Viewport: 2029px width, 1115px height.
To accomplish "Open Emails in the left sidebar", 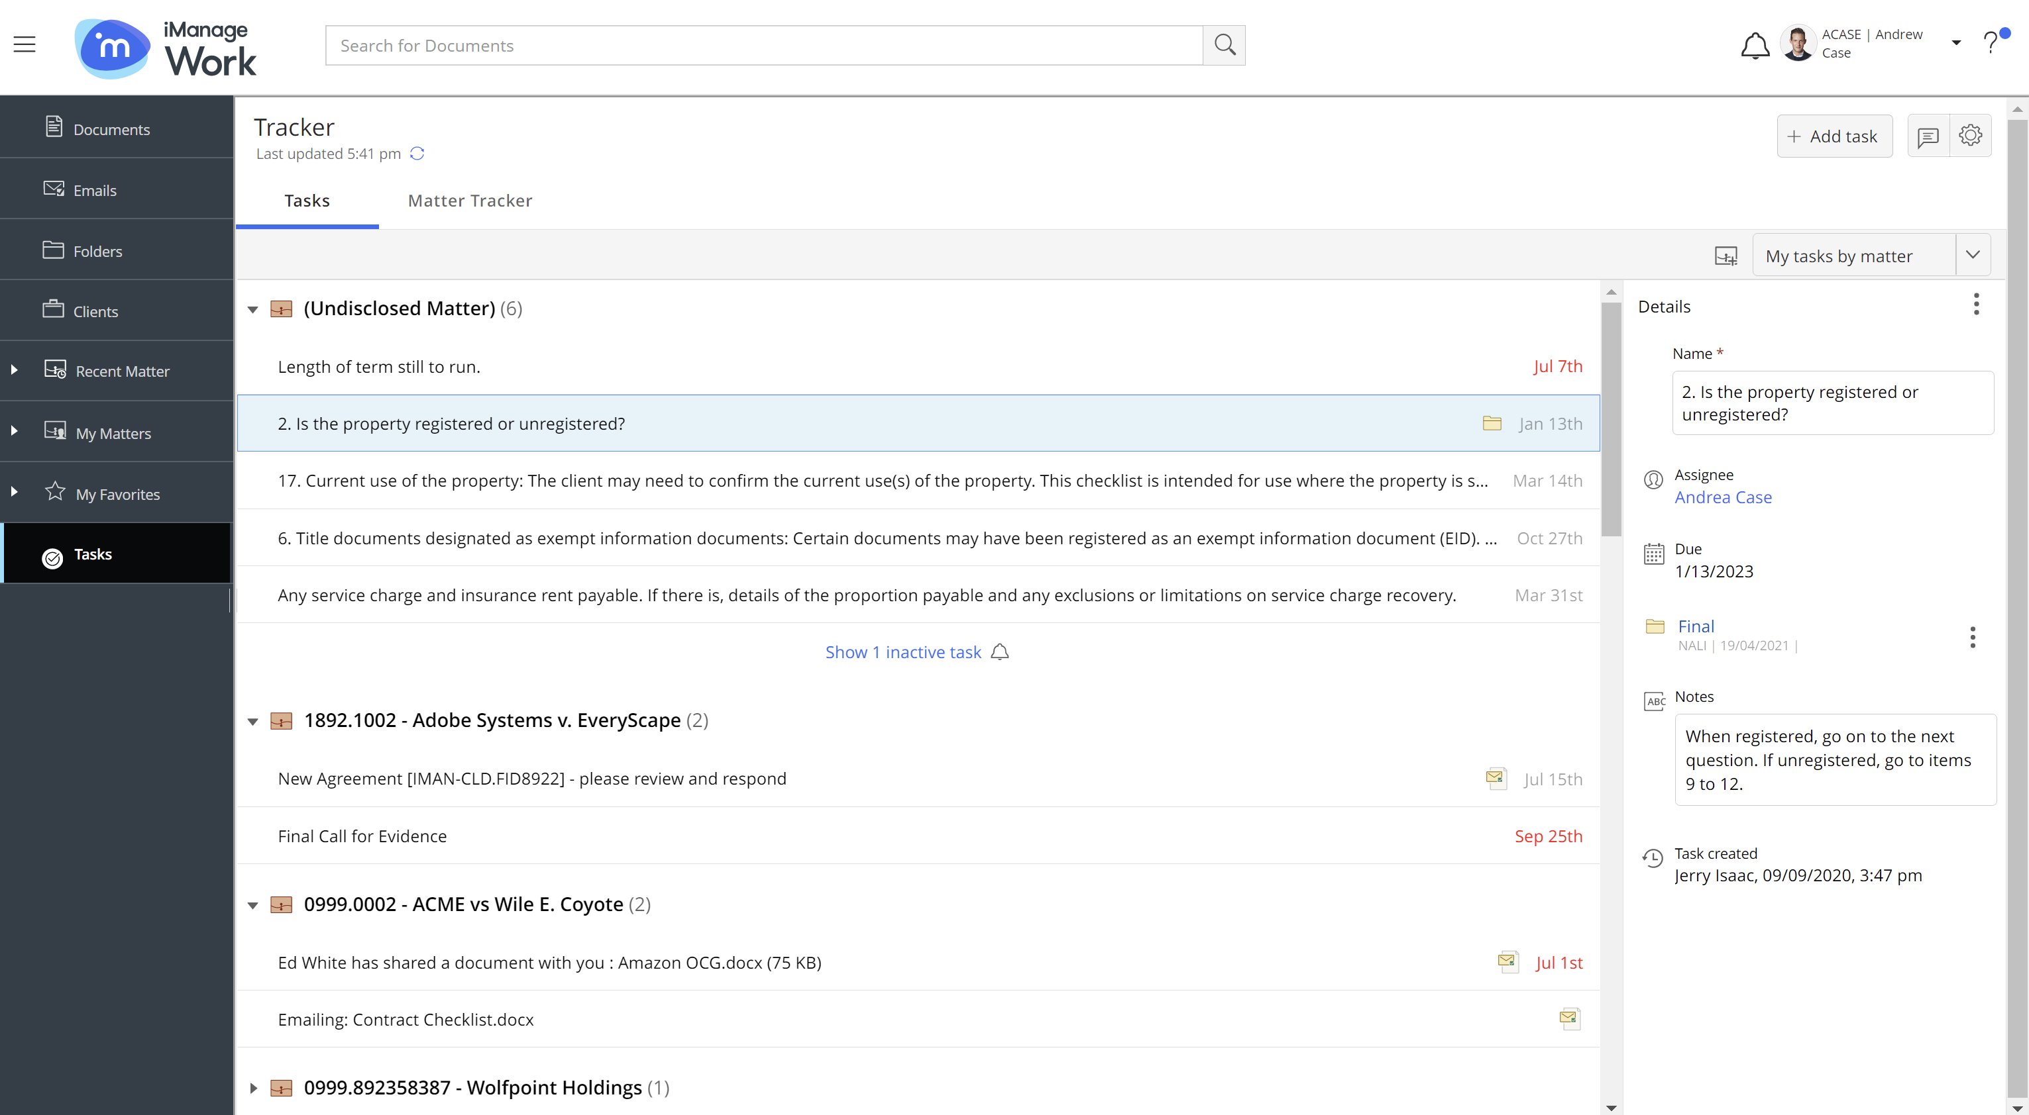I will [95, 189].
